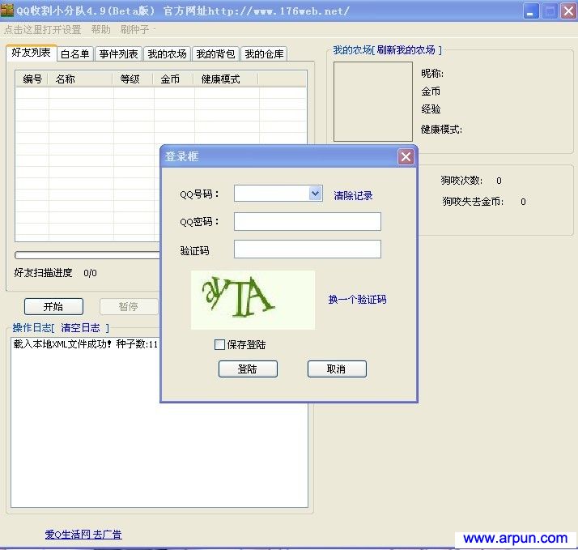
Task: Switch to the 好友列表 tab
Action: point(31,53)
